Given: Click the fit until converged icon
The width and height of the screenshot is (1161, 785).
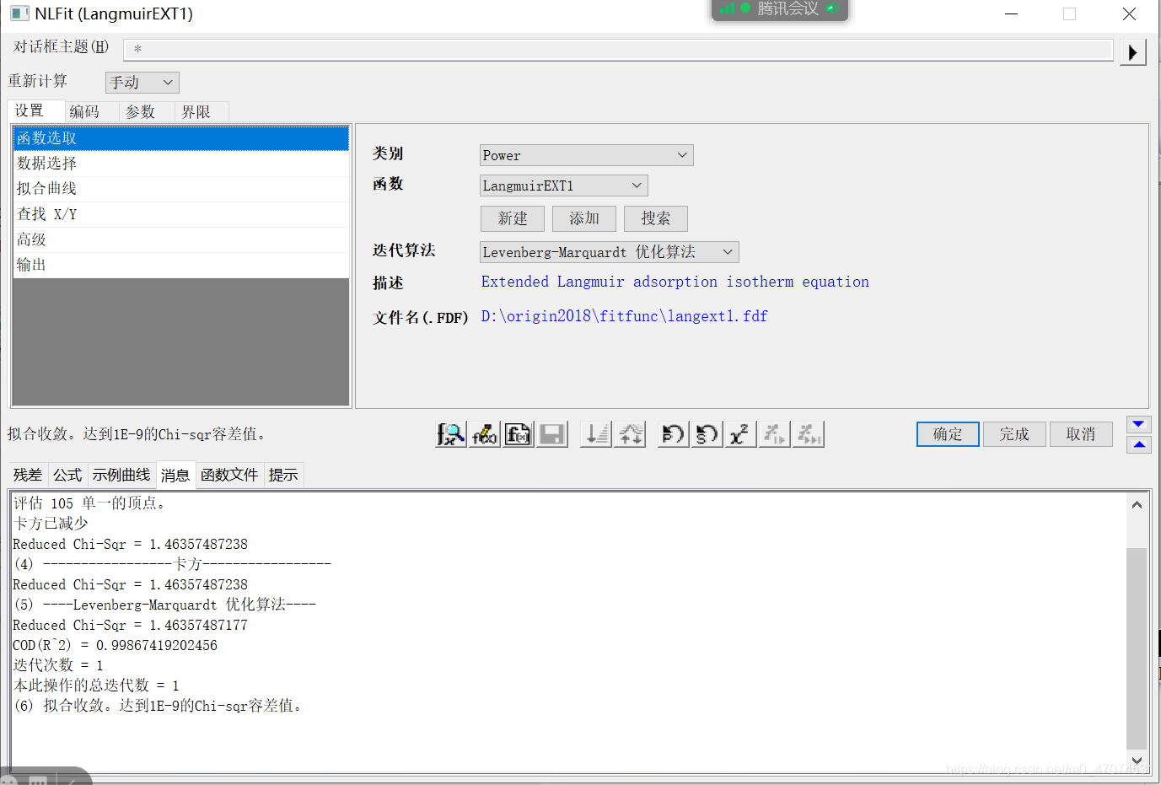Looking at the screenshot, I should (809, 434).
